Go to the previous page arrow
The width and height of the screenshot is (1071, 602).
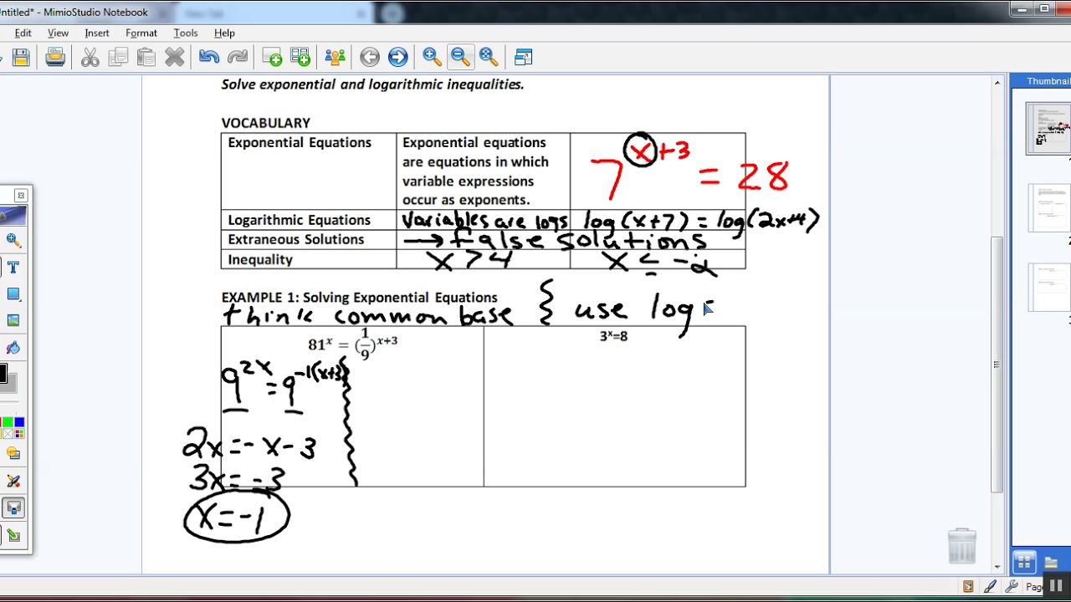point(370,57)
